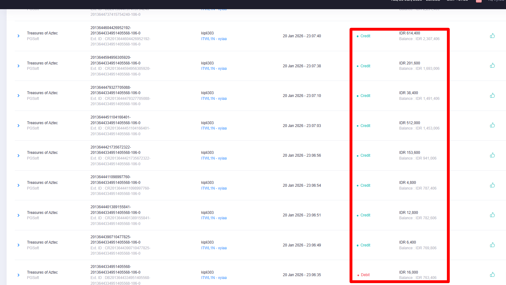Expand the transaction row timed 23:06:51

click(19, 215)
